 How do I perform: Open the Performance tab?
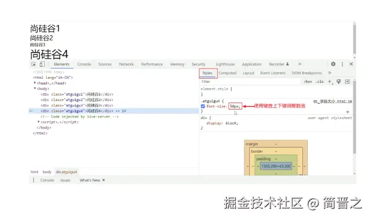[x=152, y=64]
